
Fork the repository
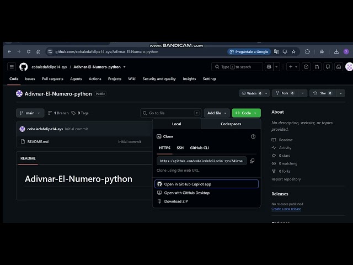285,93
